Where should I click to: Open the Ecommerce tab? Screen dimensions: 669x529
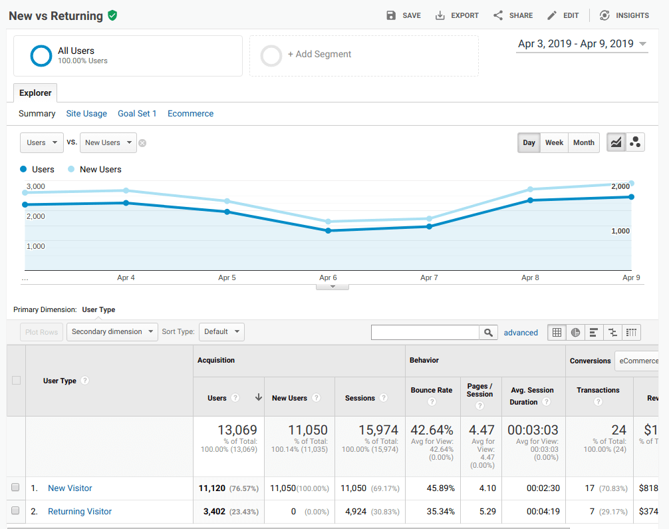(x=190, y=114)
